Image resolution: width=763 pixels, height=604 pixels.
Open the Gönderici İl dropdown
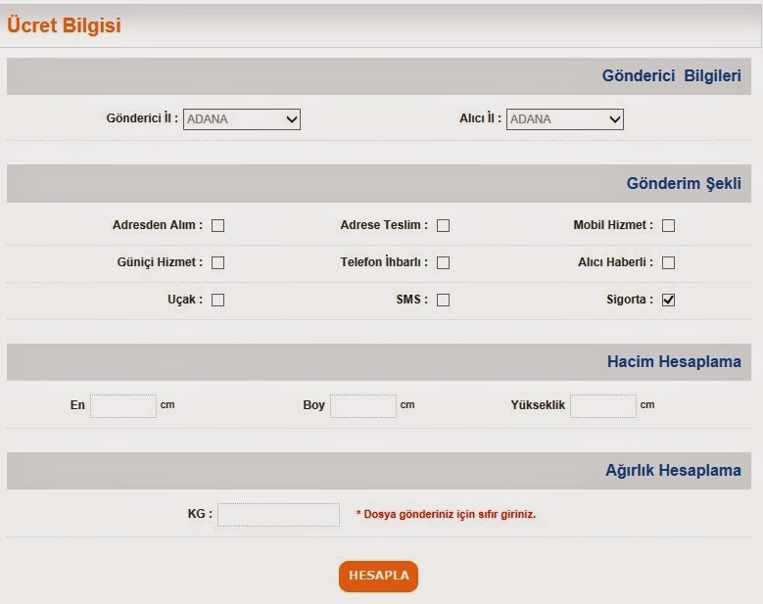(242, 119)
